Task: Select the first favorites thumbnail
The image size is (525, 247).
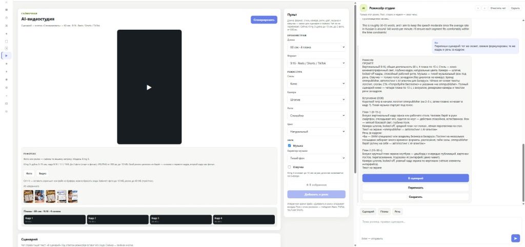Action: pos(29,196)
